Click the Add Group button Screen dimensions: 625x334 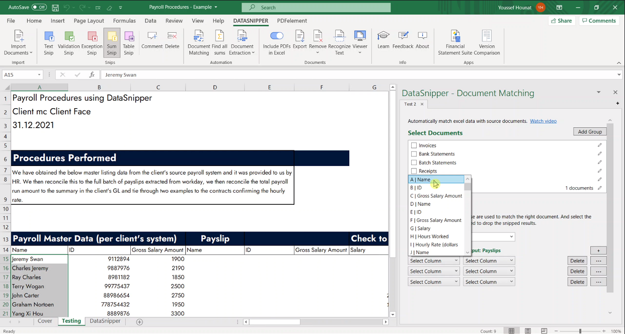click(590, 132)
